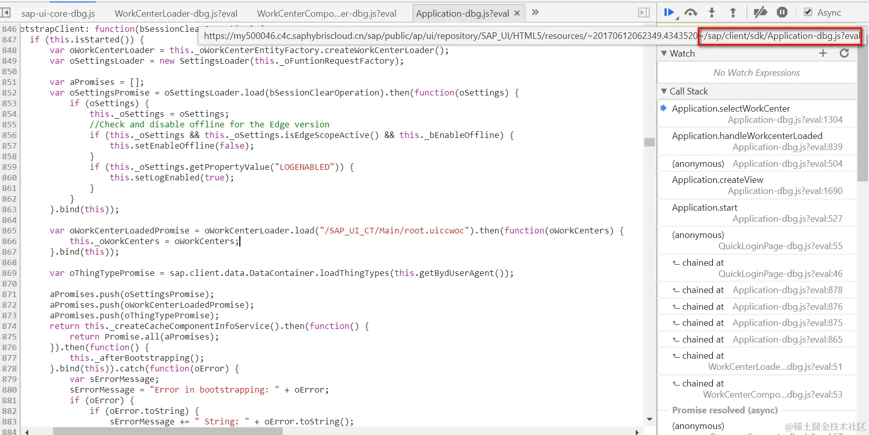869x435 pixels.
Task: Set breakpoint on line 874 gutter
Action: [x=9, y=326]
